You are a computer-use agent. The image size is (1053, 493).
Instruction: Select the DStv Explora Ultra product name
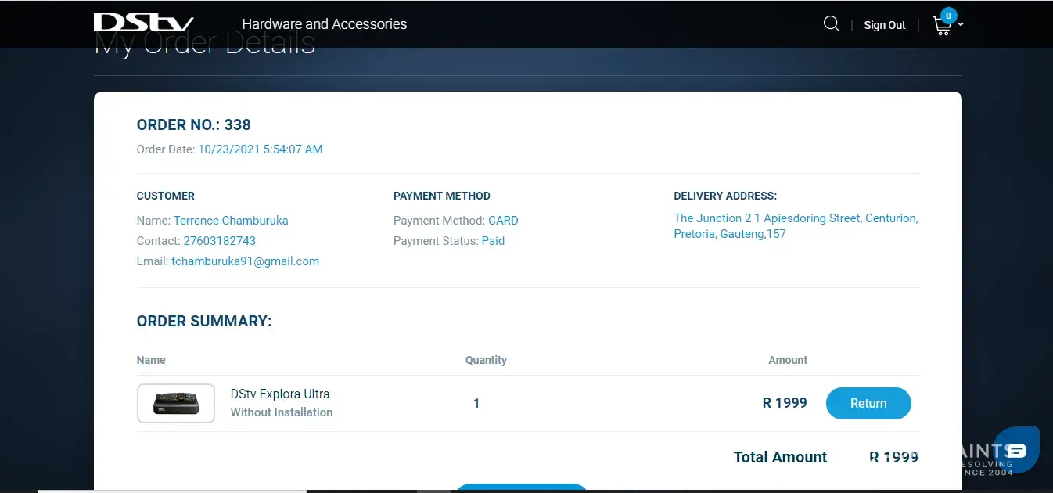point(279,394)
